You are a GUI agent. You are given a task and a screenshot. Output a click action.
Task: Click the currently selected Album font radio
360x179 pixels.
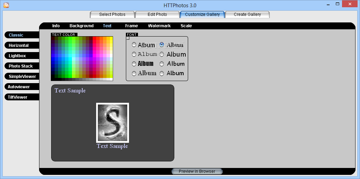(x=162, y=44)
